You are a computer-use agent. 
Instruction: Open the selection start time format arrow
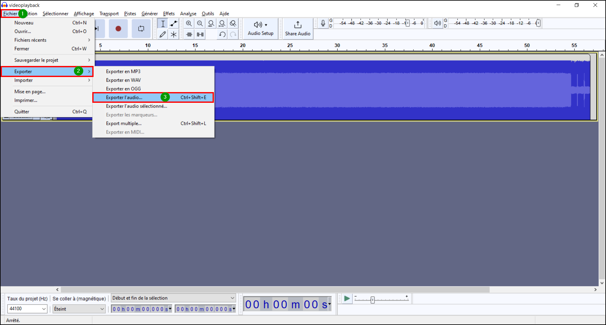[x=170, y=309]
